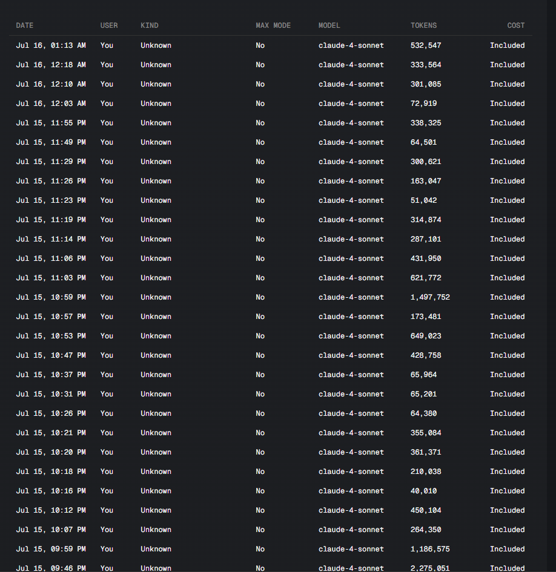Screen dimensions: 556x572
Task: Click the COST column header
Action: coord(516,25)
